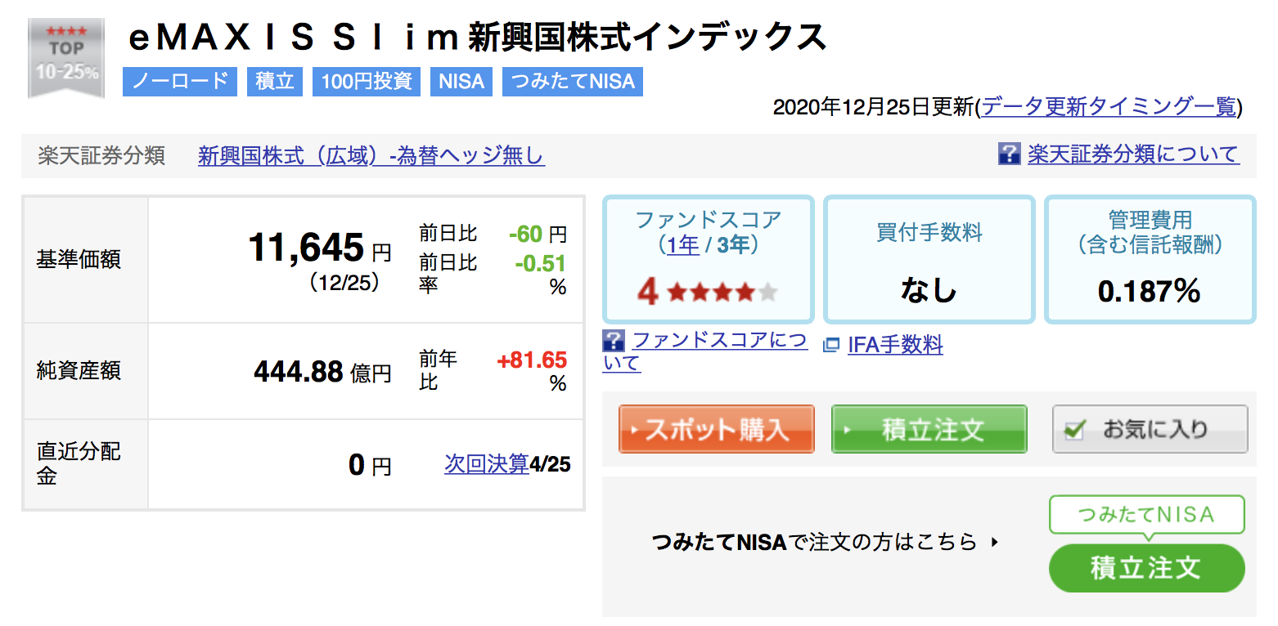Screen dimensions: 1278x626
Task: Open 新興国株式（広域）-為替ヘッジ無し category link
Action: [371, 155]
